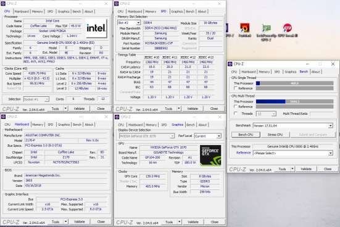340x227 pixels.
Task: Click the GIGABYTE Technology board manufacturer value
Action: pos(168,152)
